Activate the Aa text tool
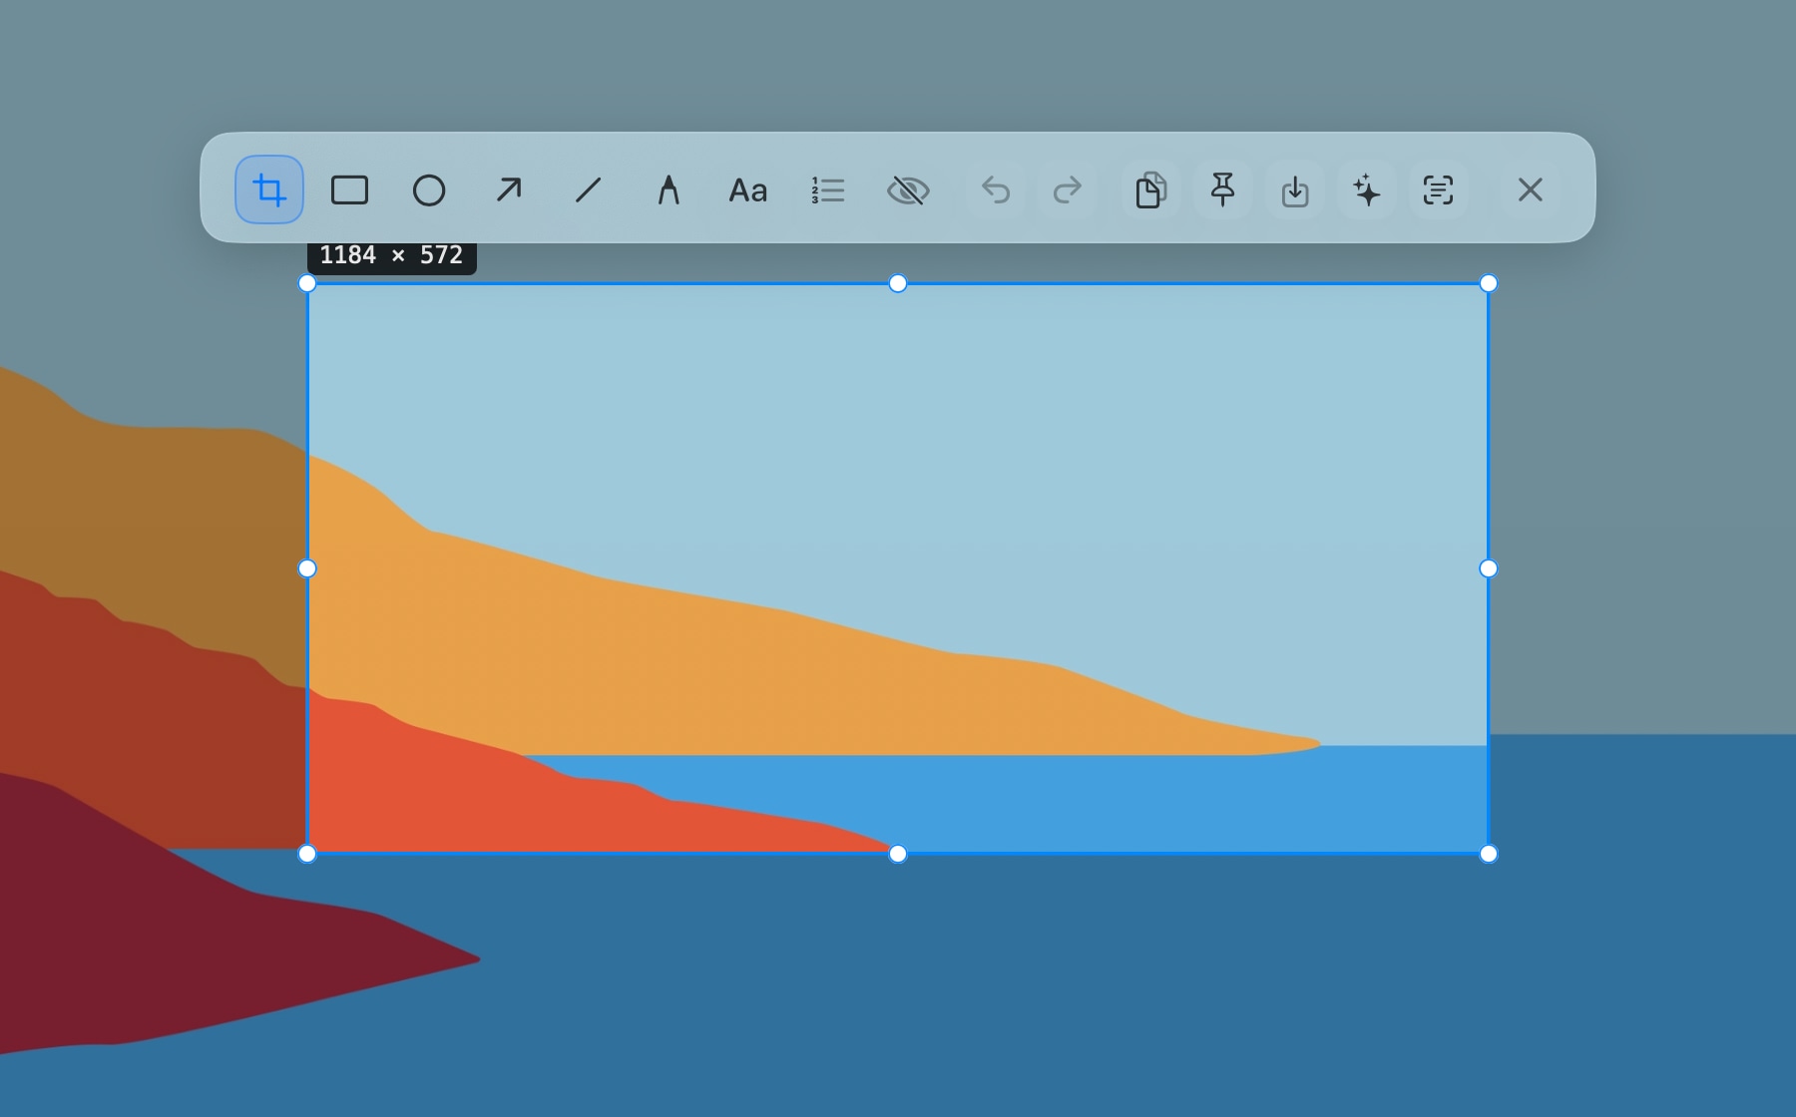Viewport: 1796px width, 1117px height. click(748, 189)
